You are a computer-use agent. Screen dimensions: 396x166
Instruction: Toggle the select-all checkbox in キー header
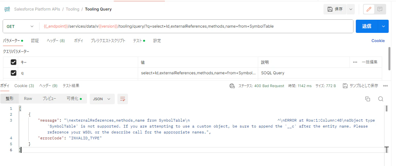pyautogui.click(x=14, y=62)
